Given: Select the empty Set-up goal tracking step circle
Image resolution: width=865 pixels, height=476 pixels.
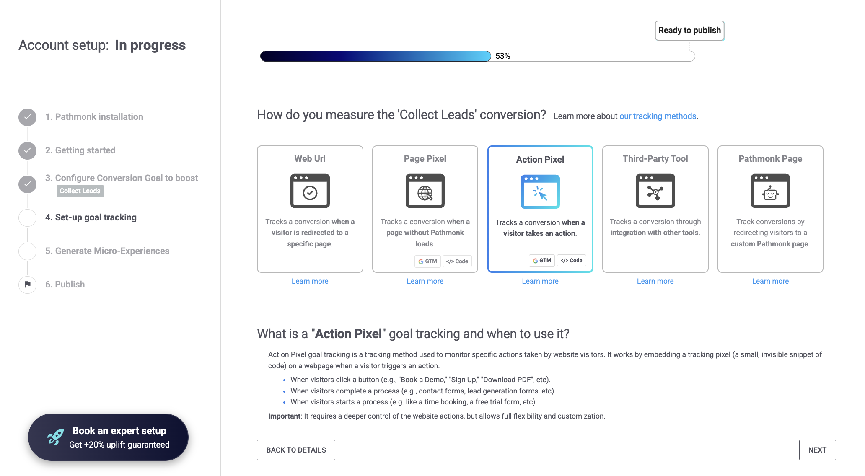Looking at the screenshot, I should (x=28, y=217).
